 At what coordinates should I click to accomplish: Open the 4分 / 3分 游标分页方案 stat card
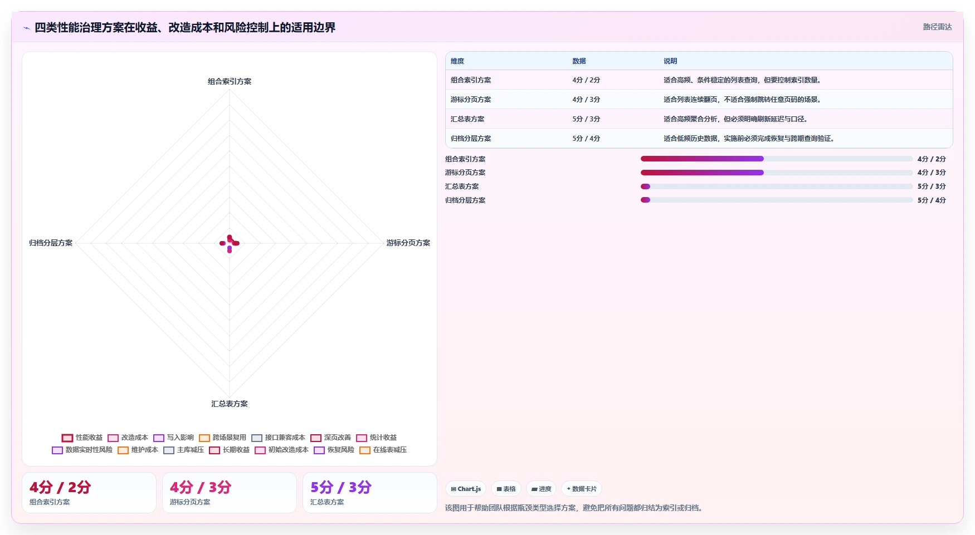coord(230,493)
